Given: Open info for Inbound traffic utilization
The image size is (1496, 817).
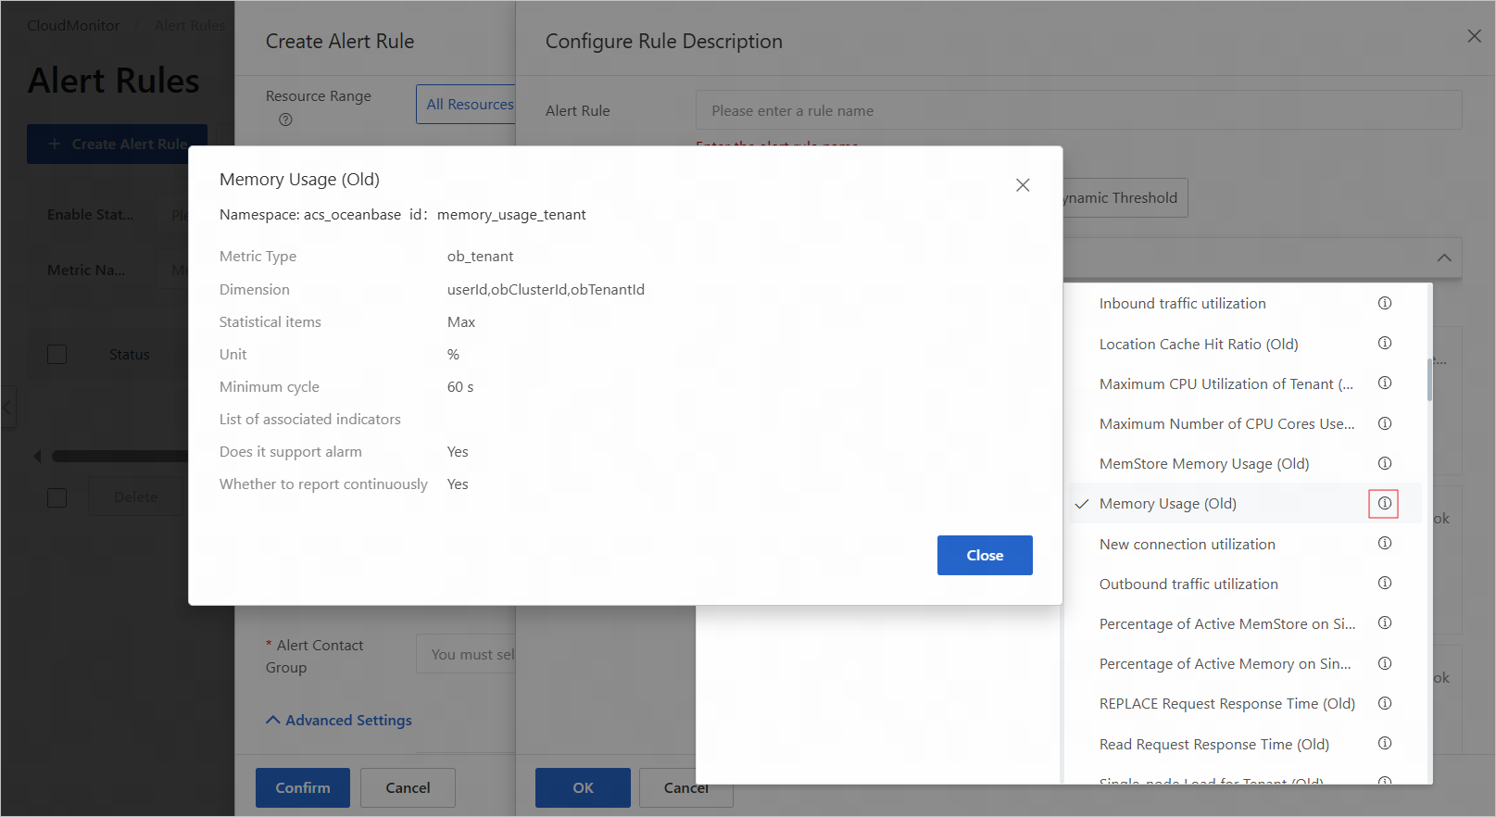Looking at the screenshot, I should coord(1385,303).
